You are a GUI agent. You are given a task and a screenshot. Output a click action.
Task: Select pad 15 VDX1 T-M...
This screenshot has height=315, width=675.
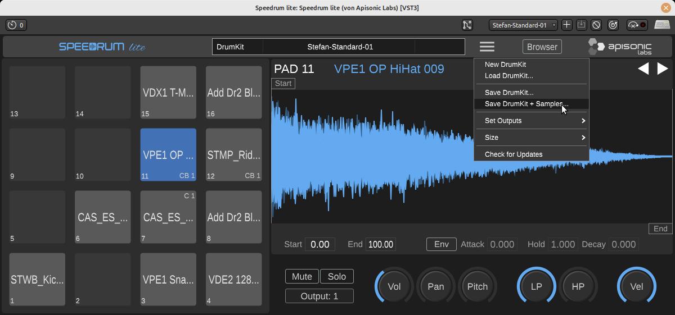click(x=168, y=93)
